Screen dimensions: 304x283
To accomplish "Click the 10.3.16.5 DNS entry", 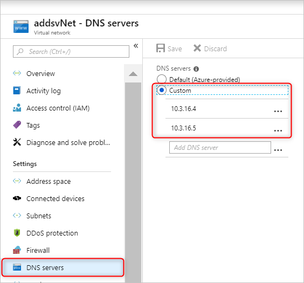I will click(x=183, y=128).
